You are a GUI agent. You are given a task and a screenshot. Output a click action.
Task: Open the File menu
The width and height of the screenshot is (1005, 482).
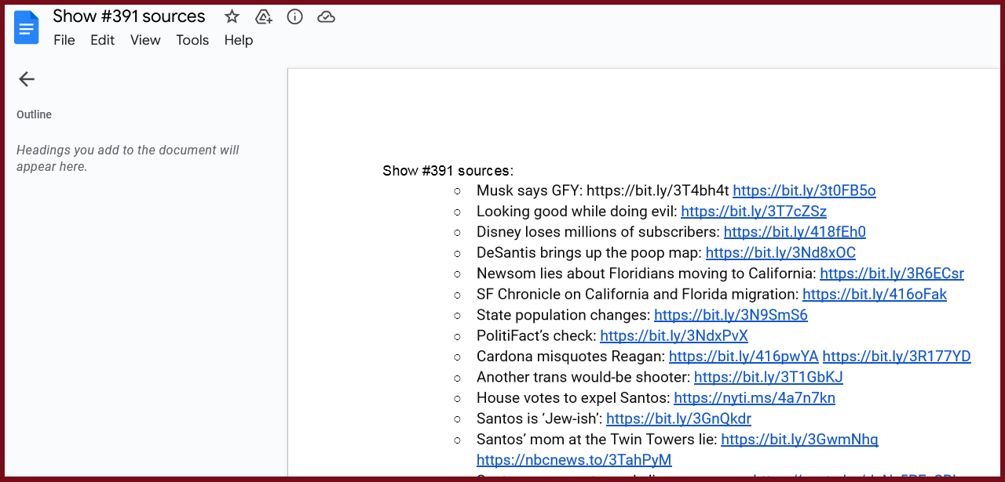pos(64,40)
